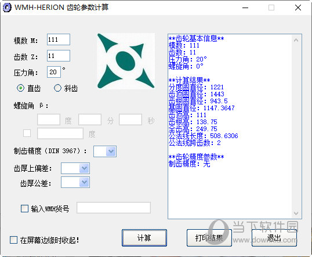Image resolution: width=312 pixels, height=257 pixels.
Task: Click the 模数 M input field
Action: [59, 39]
